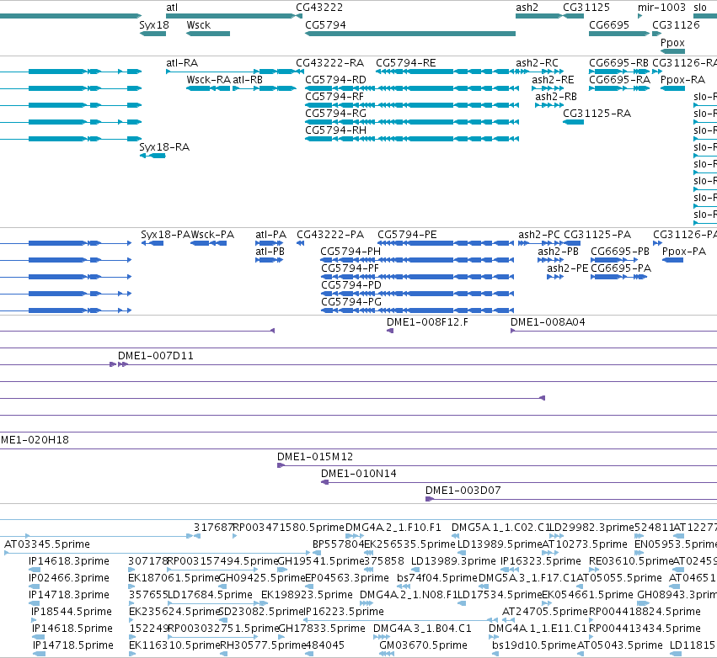Click the ash2 gene feature

click(x=538, y=16)
